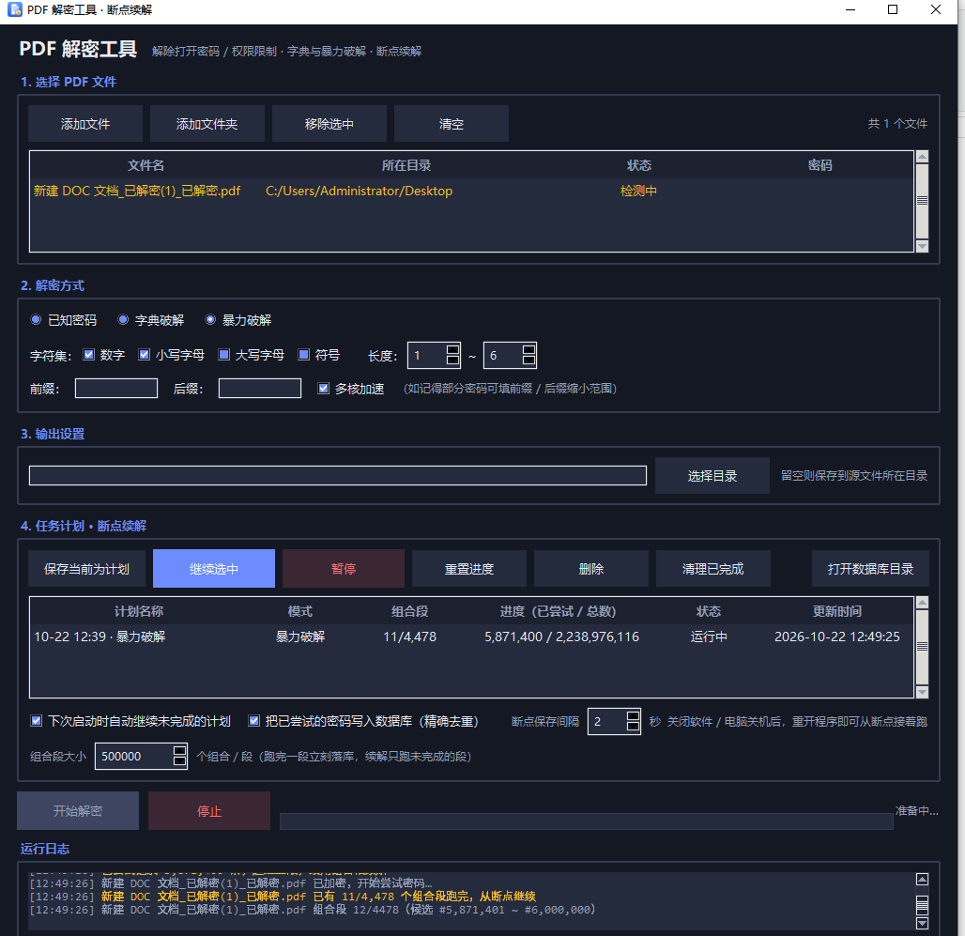965x936 pixels.
Task: Click run log scrollbar down arrow
Action: click(922, 923)
